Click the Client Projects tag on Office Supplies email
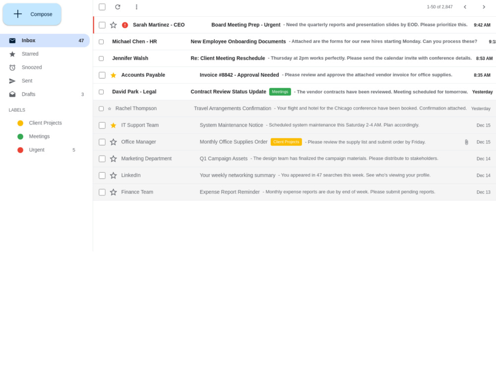 coord(286,142)
